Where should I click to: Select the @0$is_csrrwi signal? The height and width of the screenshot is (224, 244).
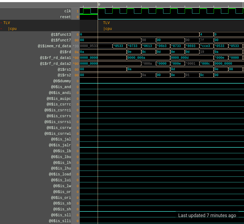click(x=58, y=133)
